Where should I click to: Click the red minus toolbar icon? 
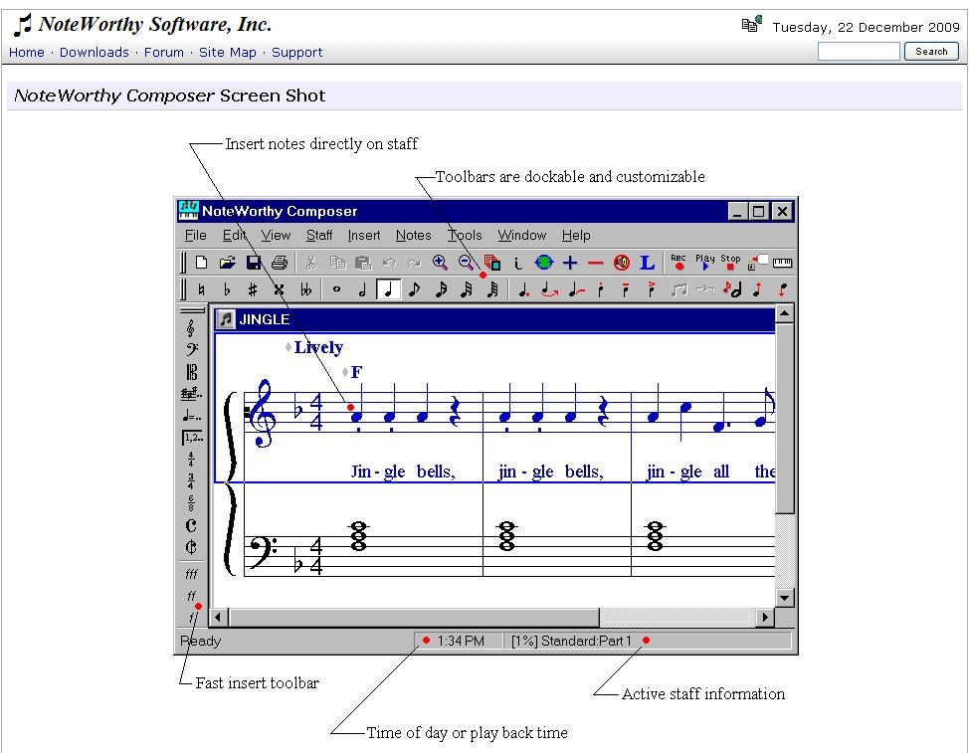coord(595,263)
